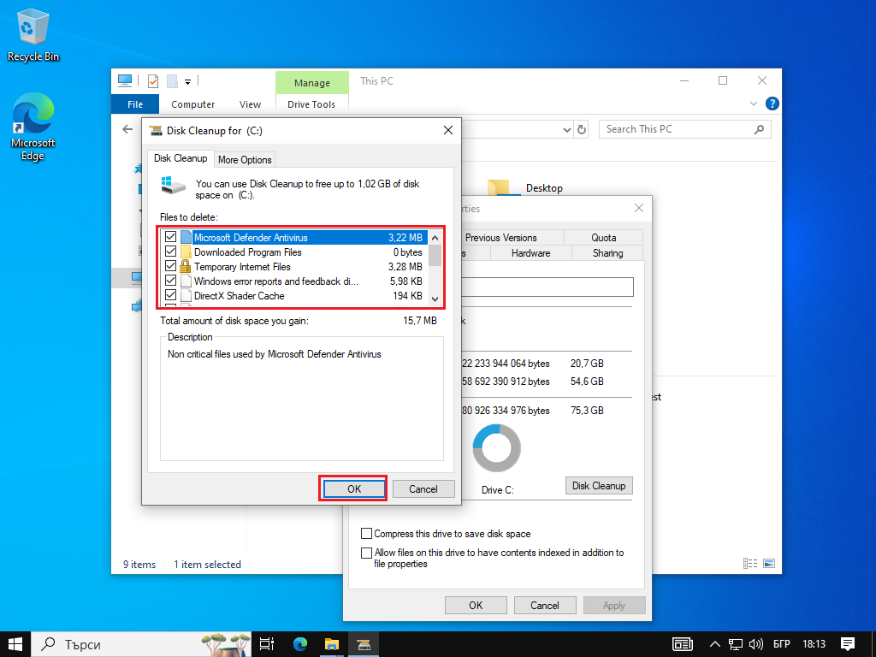The width and height of the screenshot is (876, 657).
Task: Open the View ribbon tab
Action: 250,104
